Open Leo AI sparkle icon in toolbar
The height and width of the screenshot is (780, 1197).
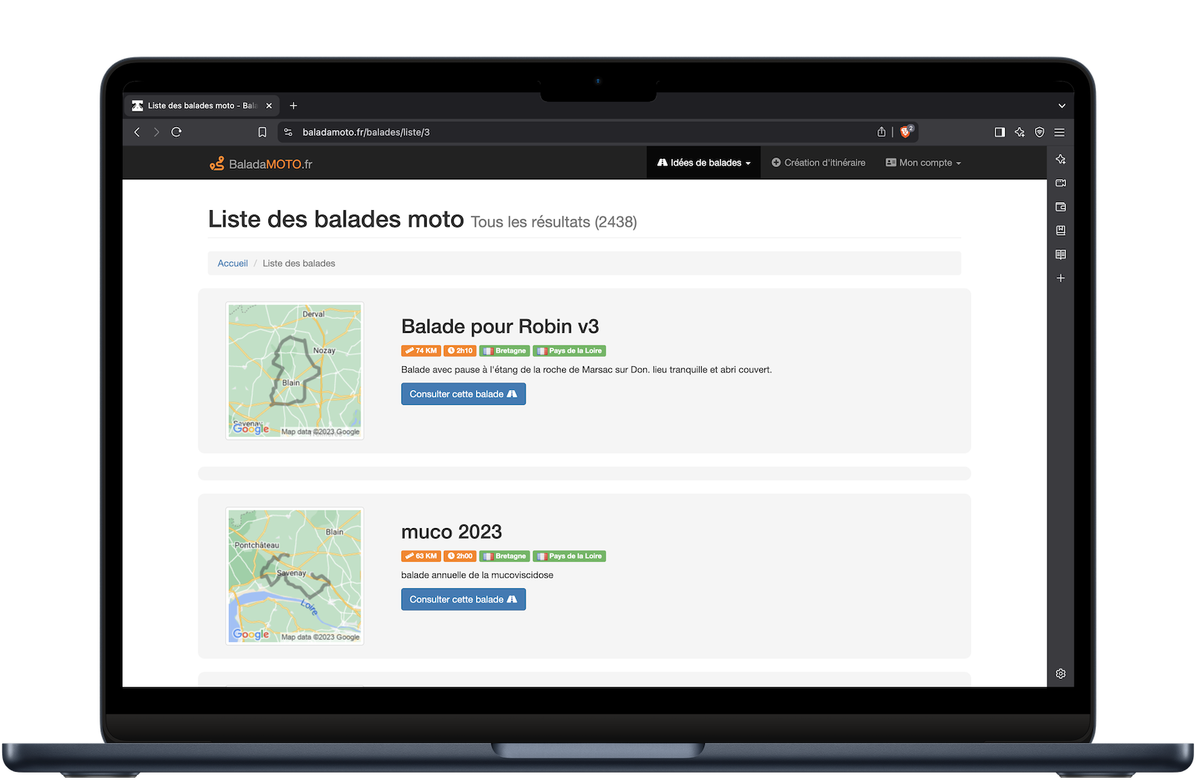1019,132
